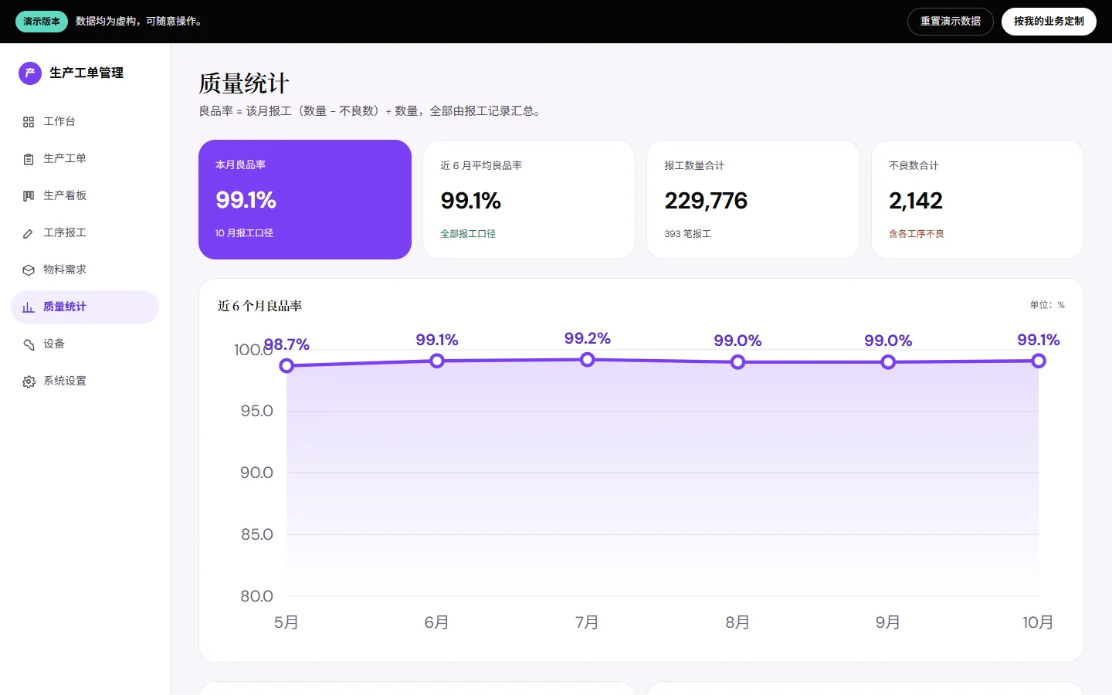Click the 系统设置 gear icon

click(29, 381)
